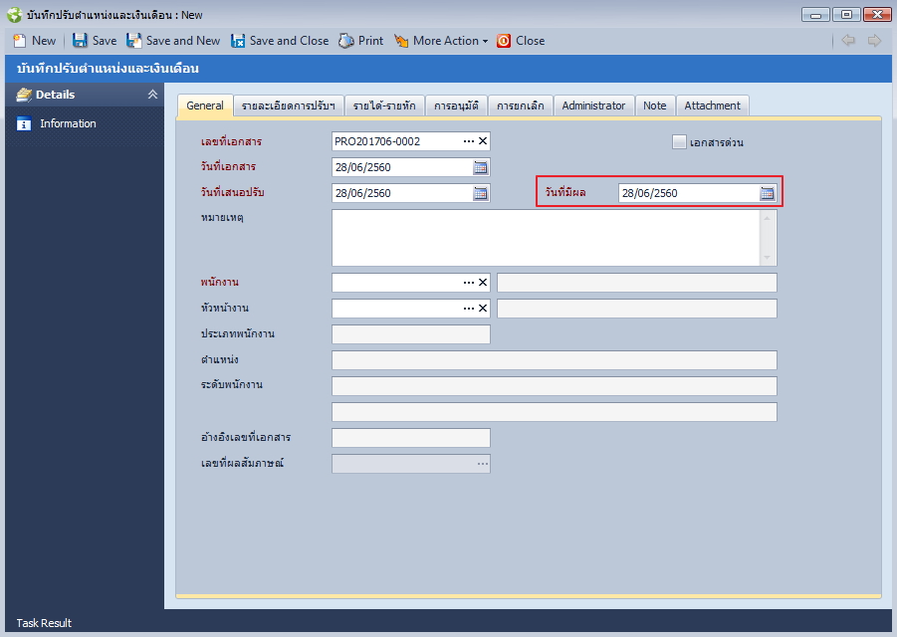The height and width of the screenshot is (637, 897).
Task: Close the window with the red X
Action: pyautogui.click(x=877, y=14)
